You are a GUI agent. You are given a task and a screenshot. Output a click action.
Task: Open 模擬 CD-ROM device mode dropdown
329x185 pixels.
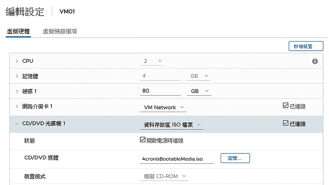point(164,176)
